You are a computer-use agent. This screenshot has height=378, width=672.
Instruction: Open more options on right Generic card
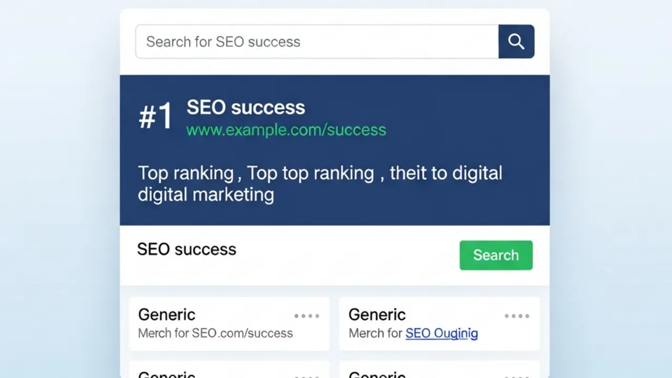pyautogui.click(x=517, y=316)
